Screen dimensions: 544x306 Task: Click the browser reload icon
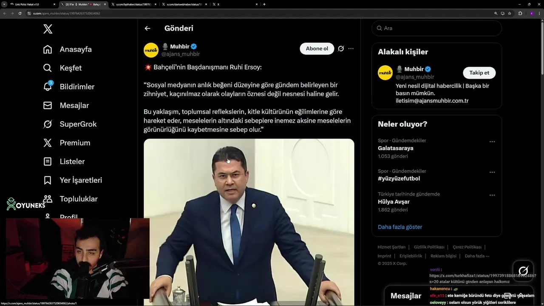click(20, 13)
